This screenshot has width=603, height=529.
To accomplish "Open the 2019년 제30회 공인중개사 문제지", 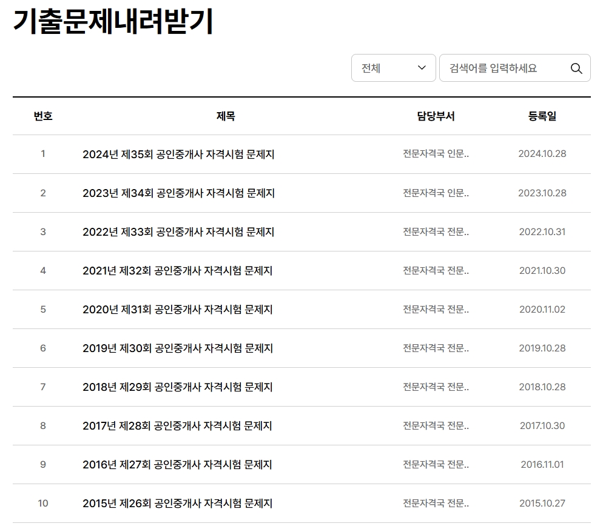I will [178, 348].
